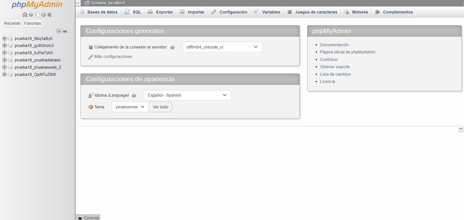464x220 pixels.
Task: Open the Español - Spanish language dropdown
Action: pos(187,95)
